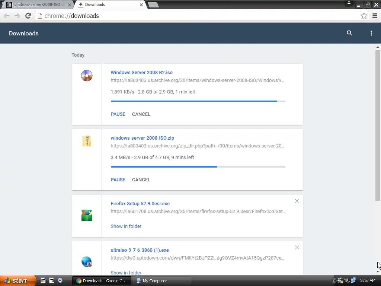This screenshot has width=381, height=286.
Task: Remove Firefox Setup 52.9.0esr.exe from list
Action: pos(297,201)
